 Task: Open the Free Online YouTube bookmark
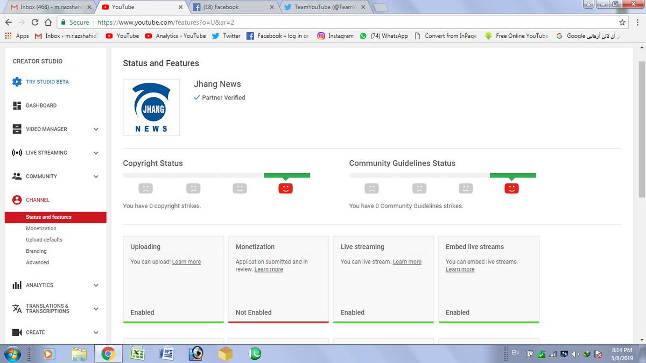[516, 36]
